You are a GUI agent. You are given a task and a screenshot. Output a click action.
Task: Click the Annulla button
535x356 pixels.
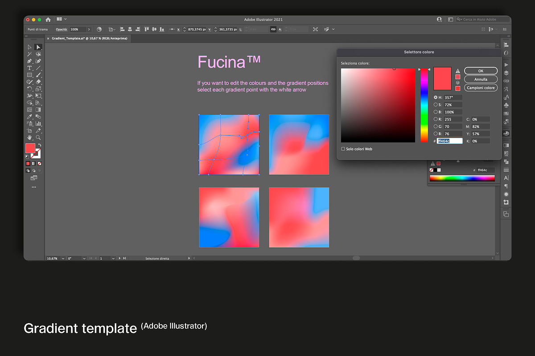click(x=481, y=79)
